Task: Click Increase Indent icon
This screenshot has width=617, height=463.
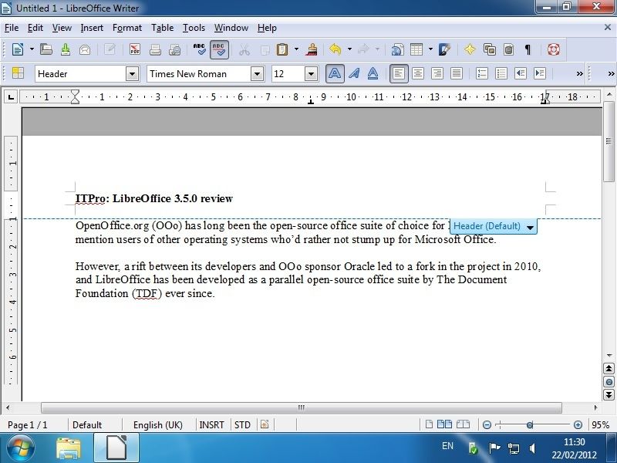Action: (539, 73)
